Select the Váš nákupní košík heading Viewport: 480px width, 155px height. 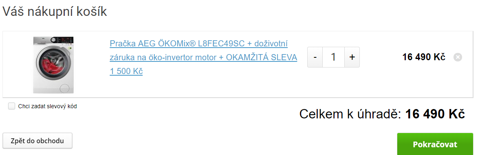[x=55, y=12]
